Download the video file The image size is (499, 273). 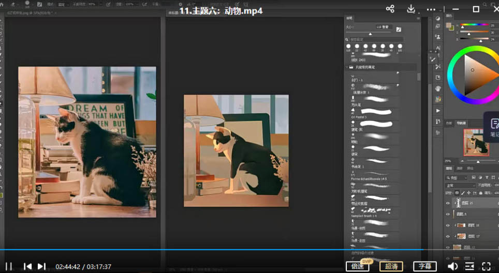pyautogui.click(x=411, y=9)
